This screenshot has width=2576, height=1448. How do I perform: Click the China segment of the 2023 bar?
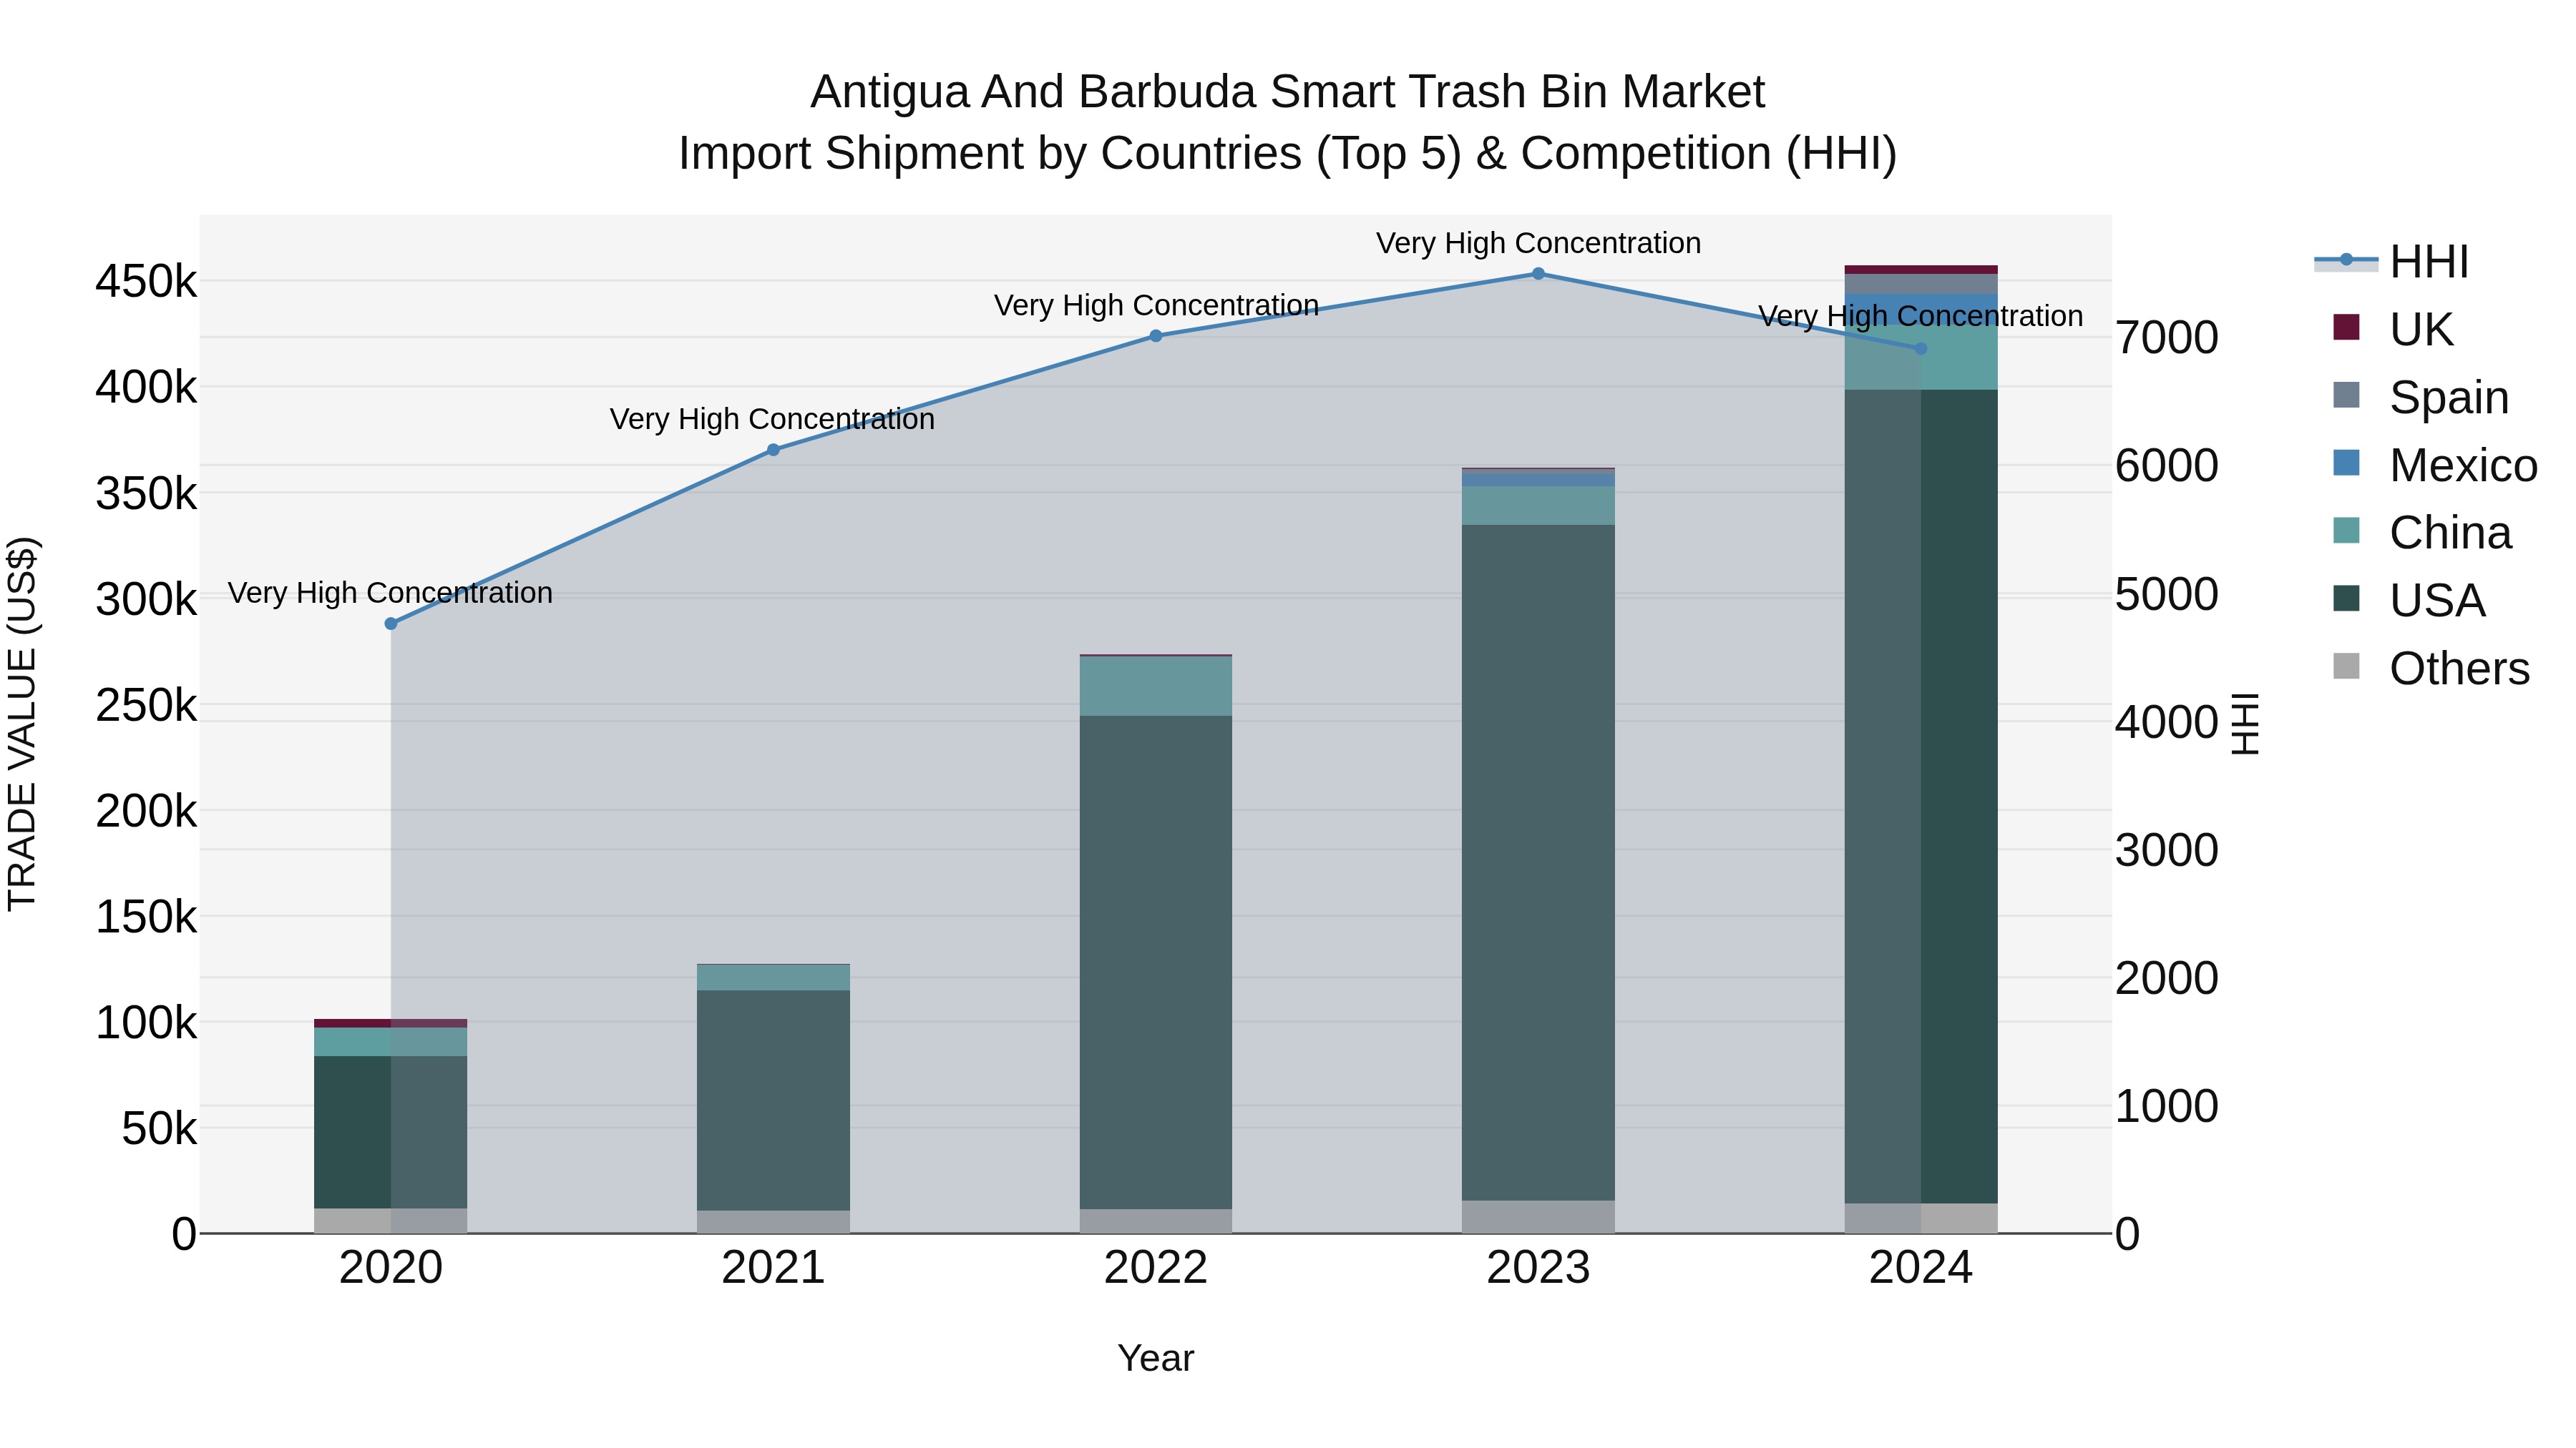(1538, 506)
